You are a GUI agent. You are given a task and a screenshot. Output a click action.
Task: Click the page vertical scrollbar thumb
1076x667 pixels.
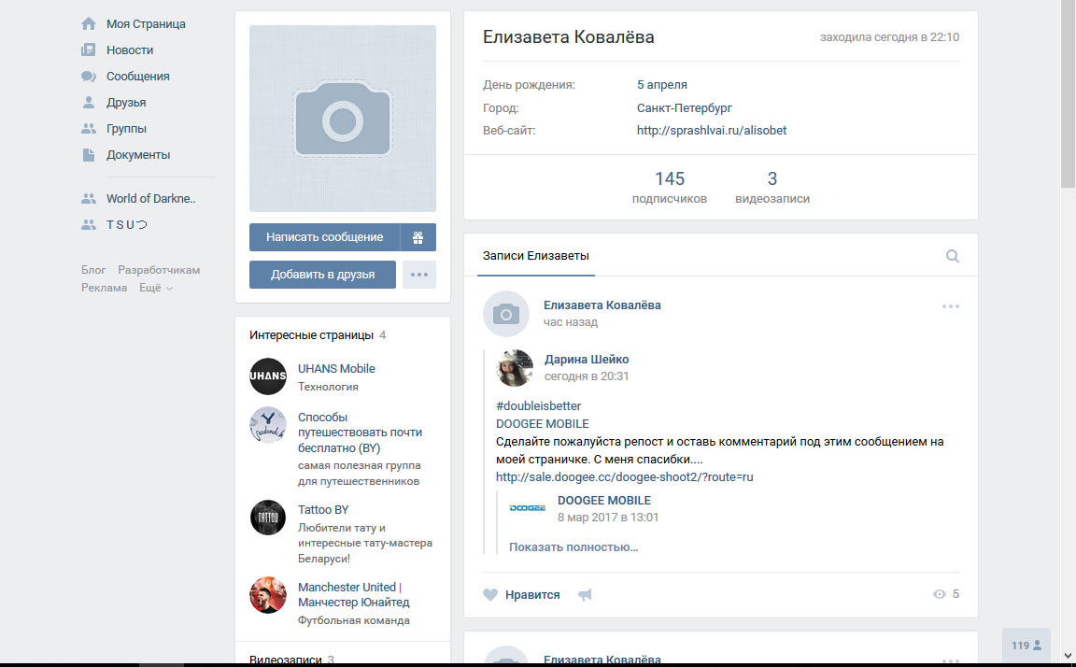[1068, 94]
